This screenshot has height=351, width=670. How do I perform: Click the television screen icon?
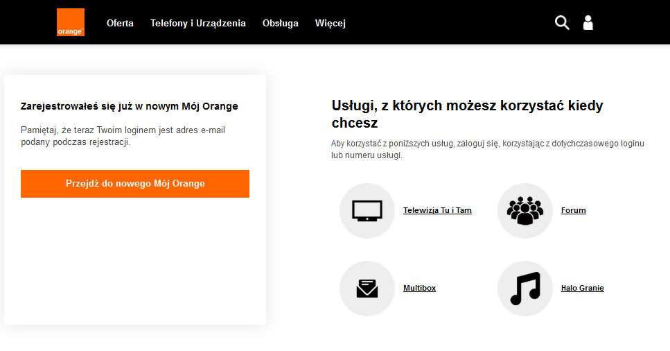(x=367, y=210)
